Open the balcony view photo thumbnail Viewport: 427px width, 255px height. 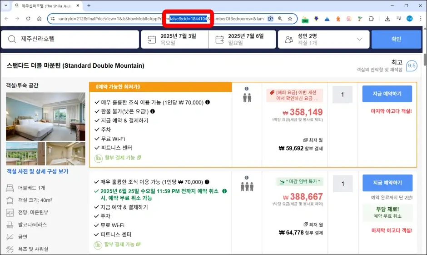click(25, 154)
